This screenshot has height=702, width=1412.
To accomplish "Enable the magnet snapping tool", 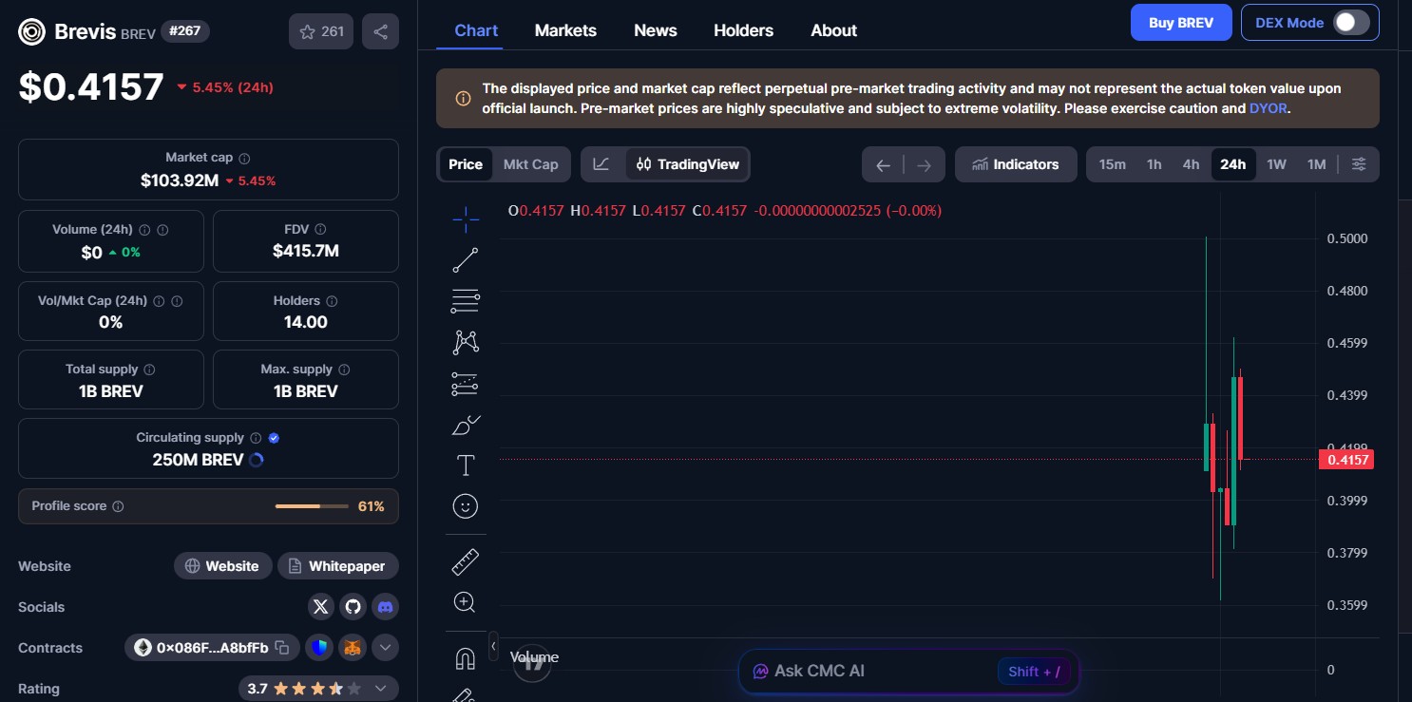I will [465, 657].
